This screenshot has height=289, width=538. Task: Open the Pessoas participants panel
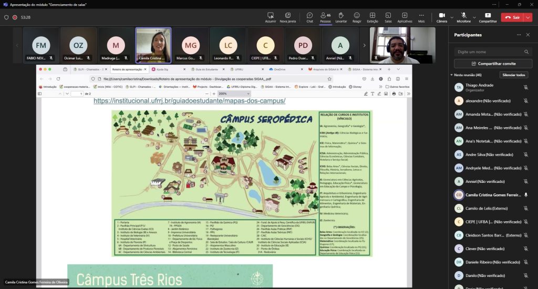pos(325,17)
